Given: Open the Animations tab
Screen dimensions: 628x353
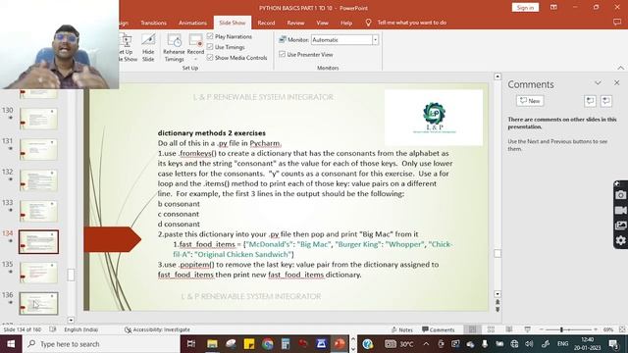Looking at the screenshot, I should (192, 23).
